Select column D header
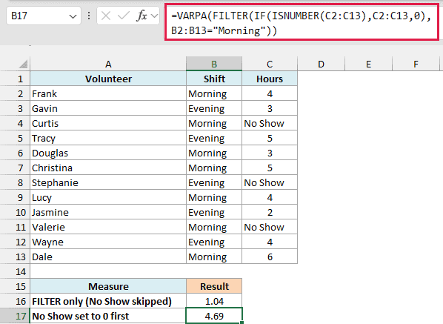The image size is (443, 324). pos(321,65)
